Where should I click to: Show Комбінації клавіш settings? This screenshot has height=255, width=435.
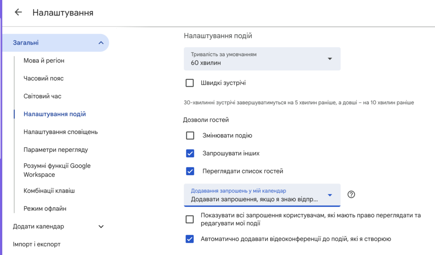pos(49,191)
